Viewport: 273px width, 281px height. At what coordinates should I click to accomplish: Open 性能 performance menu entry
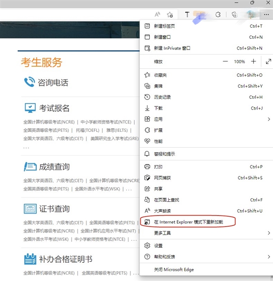pos(206,141)
